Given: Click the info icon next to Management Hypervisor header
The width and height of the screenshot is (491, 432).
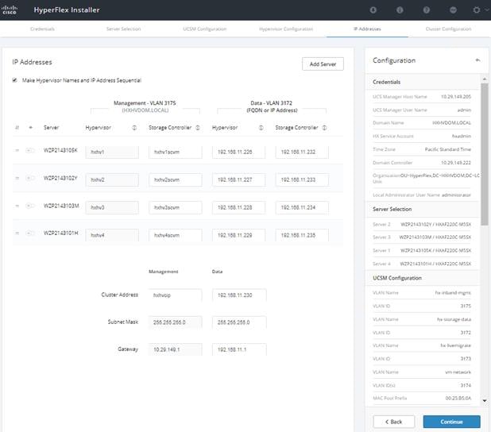Looking at the screenshot, I should pos(134,128).
